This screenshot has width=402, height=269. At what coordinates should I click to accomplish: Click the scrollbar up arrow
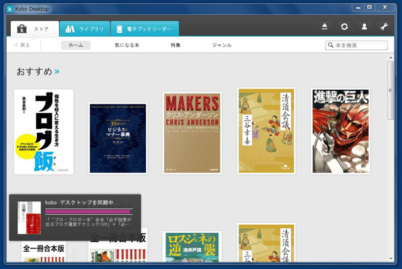[391, 58]
